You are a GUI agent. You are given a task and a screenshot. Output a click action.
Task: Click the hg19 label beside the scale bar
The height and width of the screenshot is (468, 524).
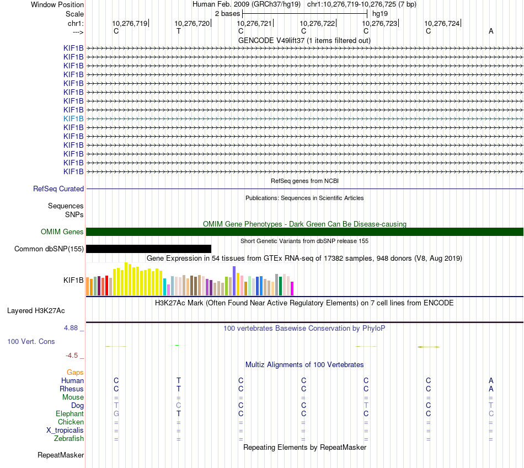pos(380,14)
